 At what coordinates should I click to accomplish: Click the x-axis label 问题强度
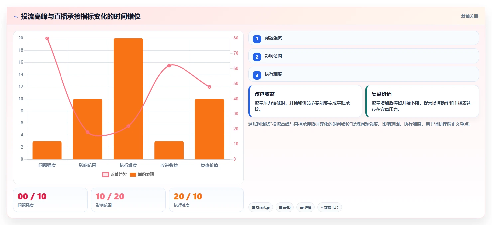coord(47,165)
